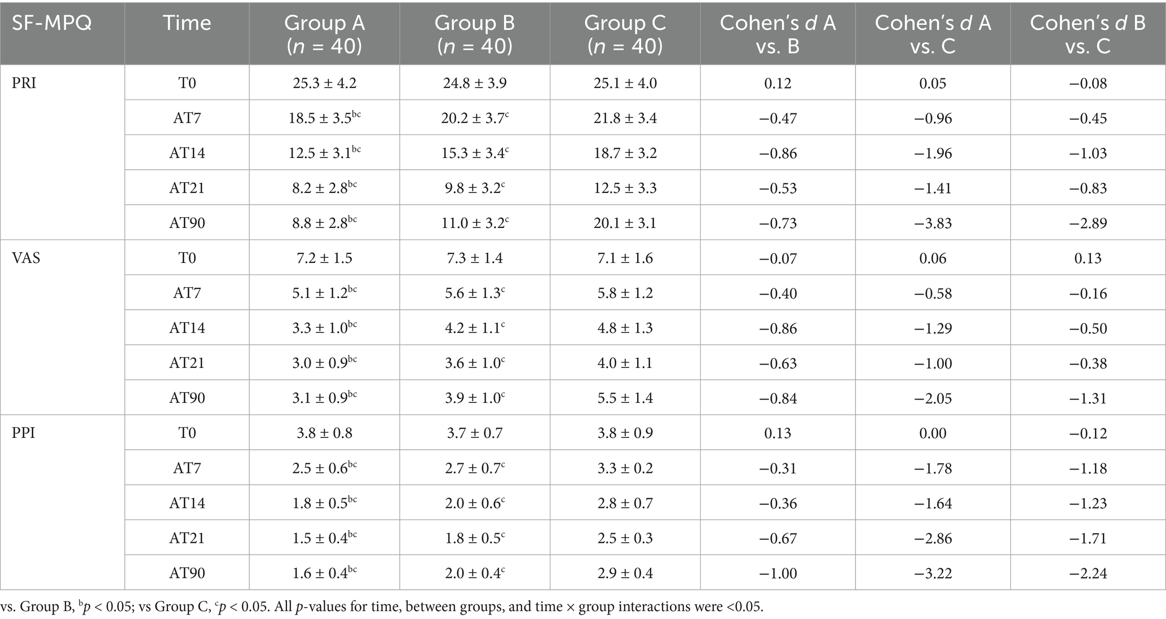1166x619 pixels.
Task: Select the VAS row label
Action: point(26,258)
